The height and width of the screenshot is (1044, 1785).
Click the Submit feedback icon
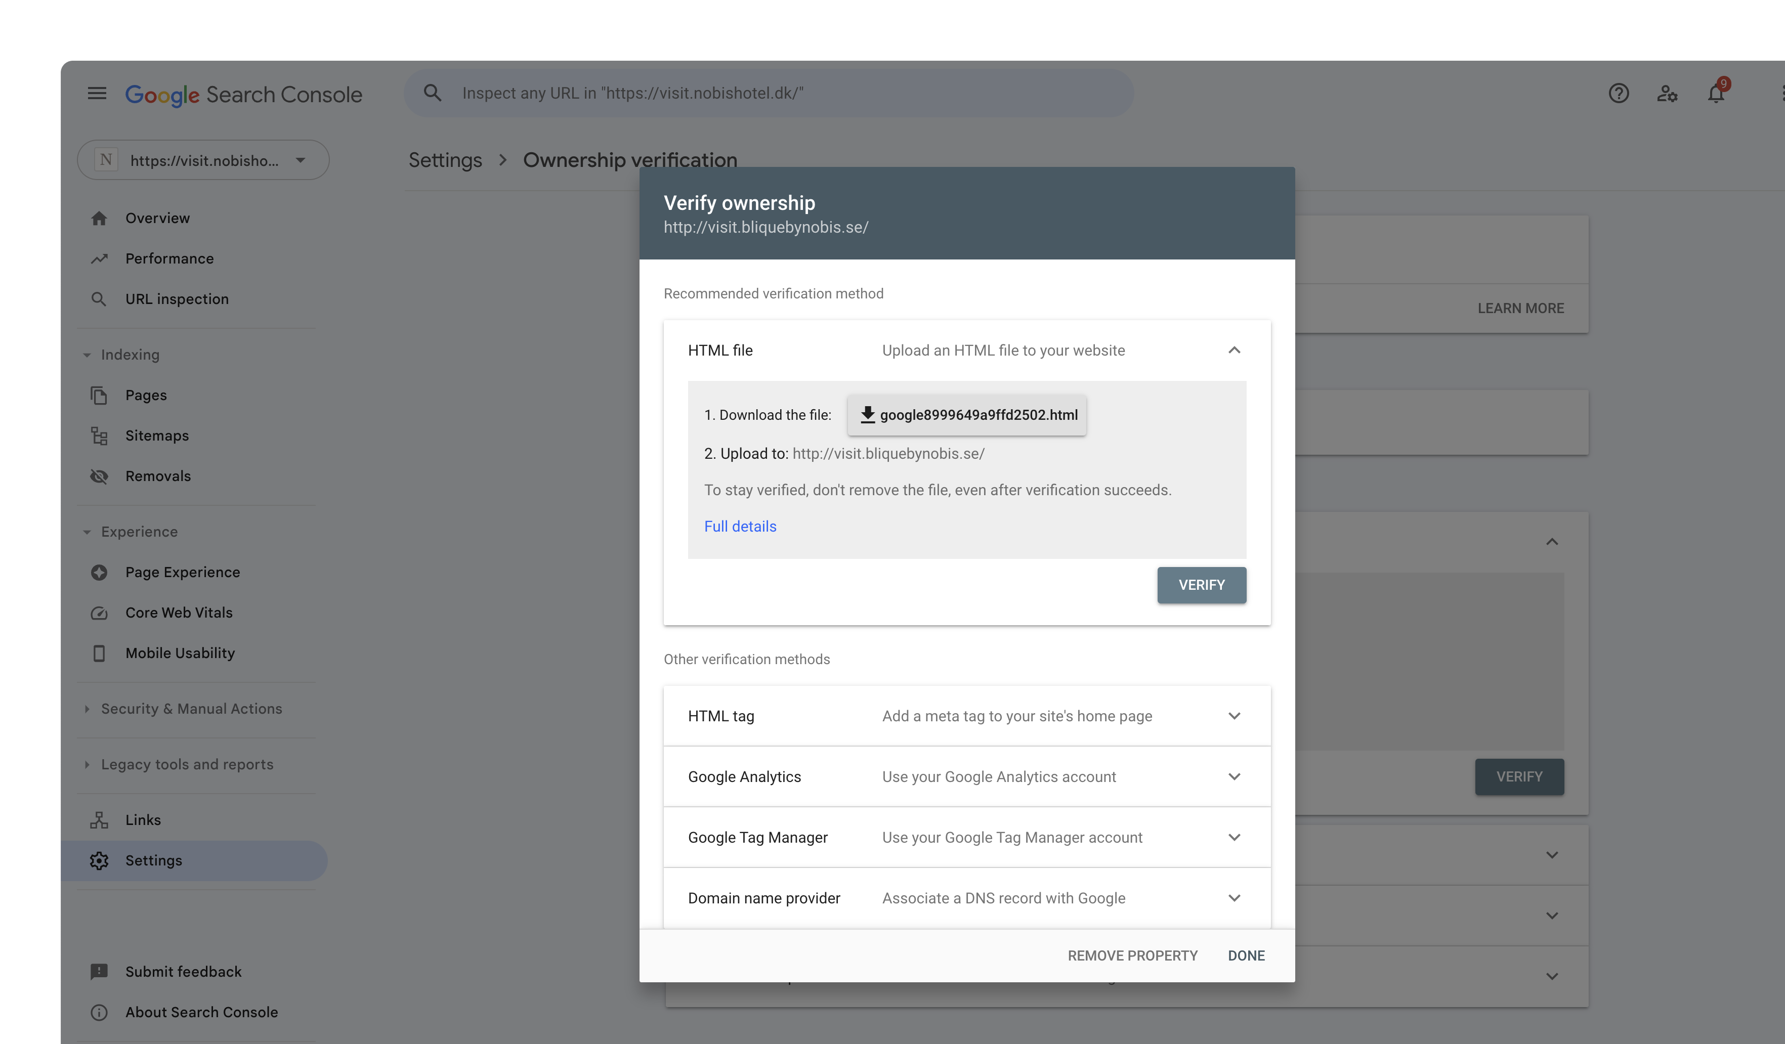click(99, 972)
